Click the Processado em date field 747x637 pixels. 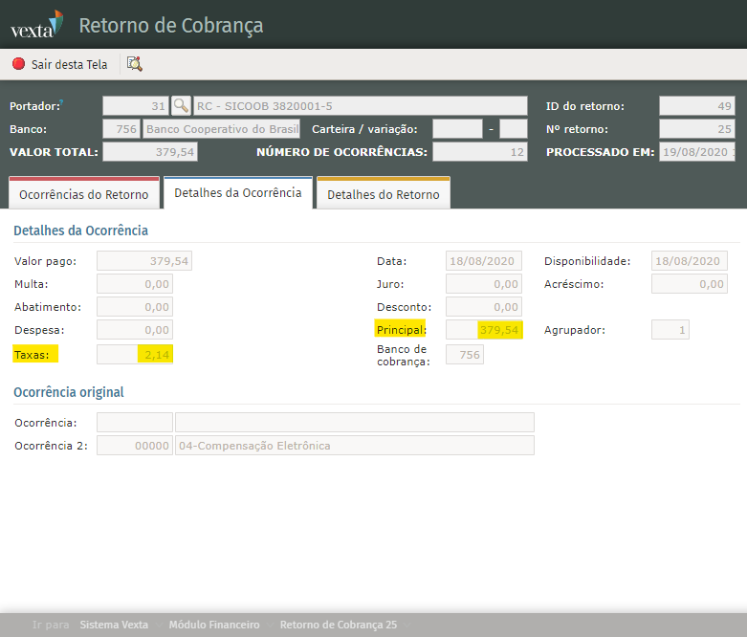tap(696, 152)
